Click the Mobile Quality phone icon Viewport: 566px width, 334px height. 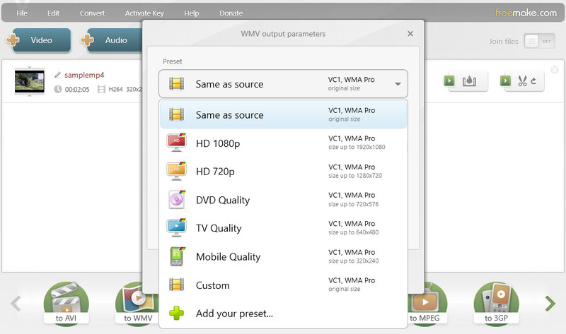[x=176, y=256]
